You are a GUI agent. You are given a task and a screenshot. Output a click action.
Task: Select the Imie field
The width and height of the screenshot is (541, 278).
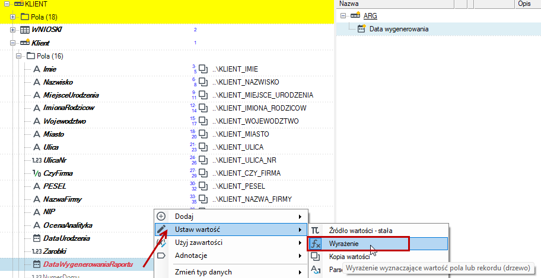50,69
